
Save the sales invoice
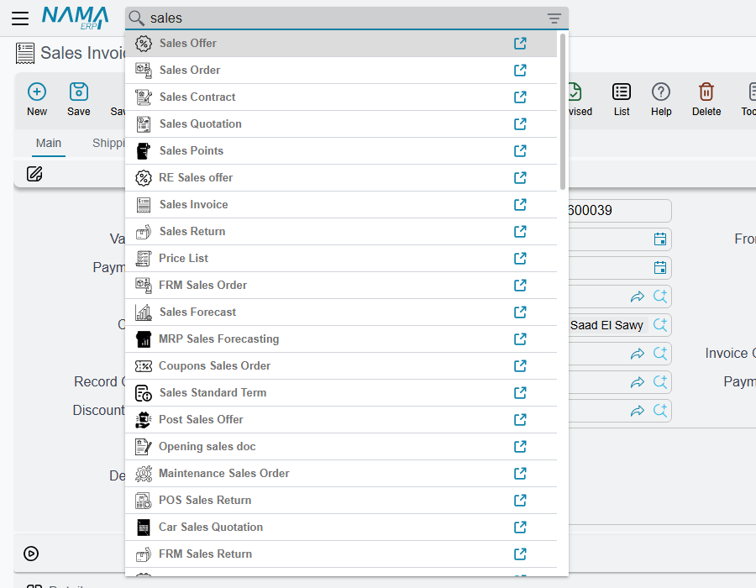[x=79, y=100]
